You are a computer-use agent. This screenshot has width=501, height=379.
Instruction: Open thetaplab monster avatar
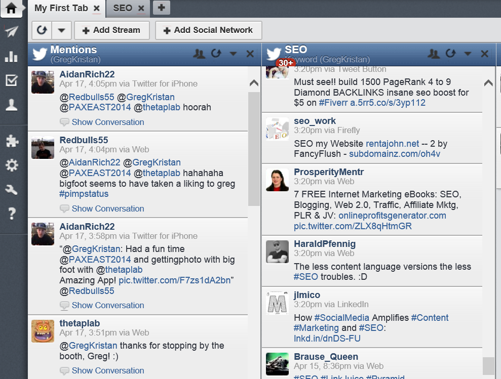pos(43,331)
